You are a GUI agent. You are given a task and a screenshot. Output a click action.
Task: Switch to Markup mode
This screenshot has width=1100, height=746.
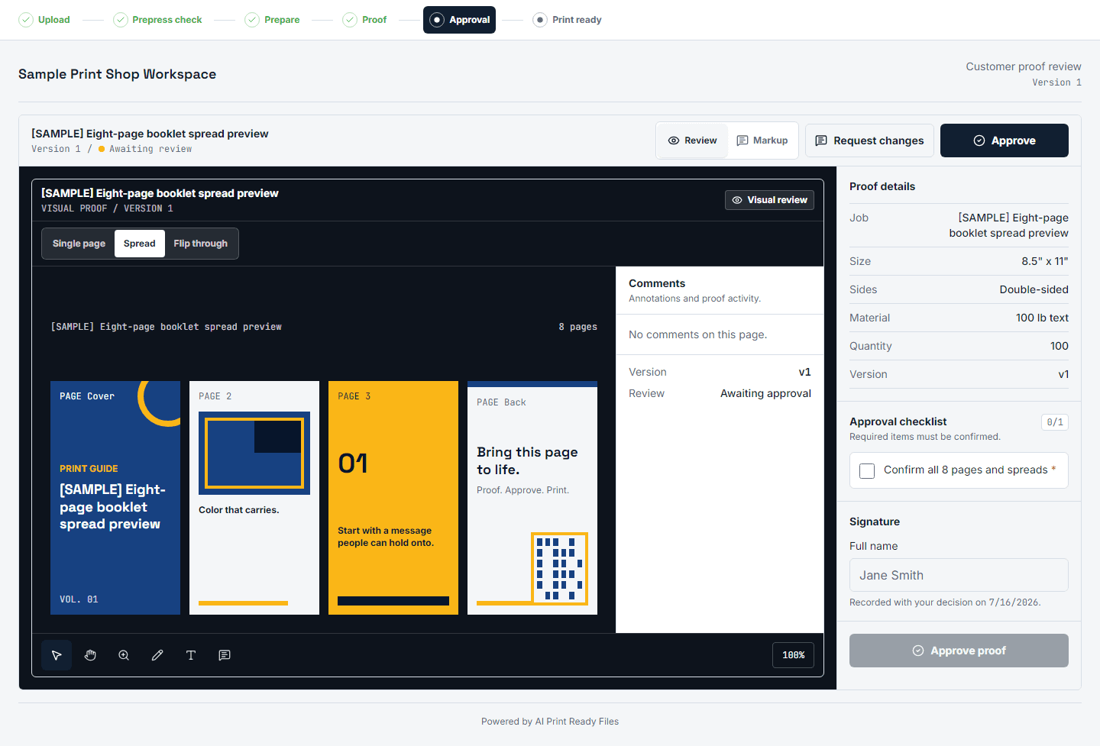point(762,140)
